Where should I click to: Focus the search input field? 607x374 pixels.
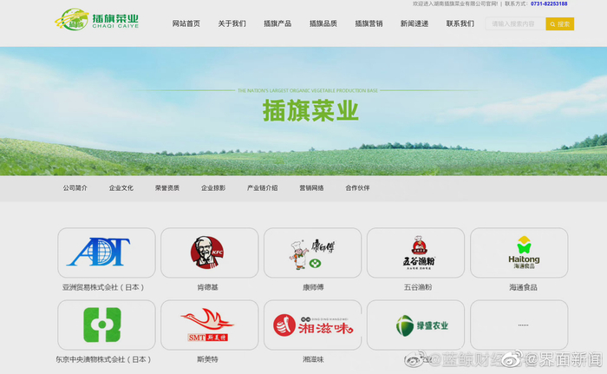[x=515, y=24]
